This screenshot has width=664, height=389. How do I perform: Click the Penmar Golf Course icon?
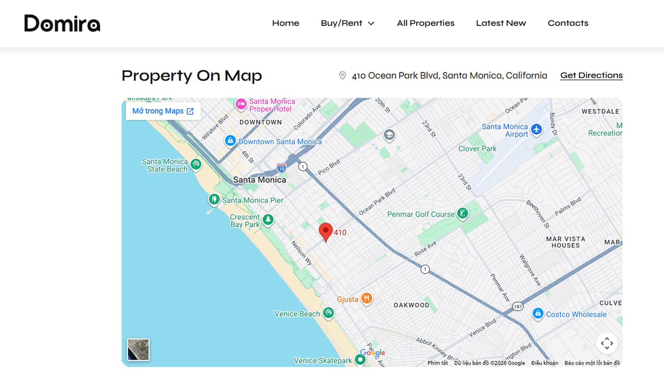(x=463, y=213)
